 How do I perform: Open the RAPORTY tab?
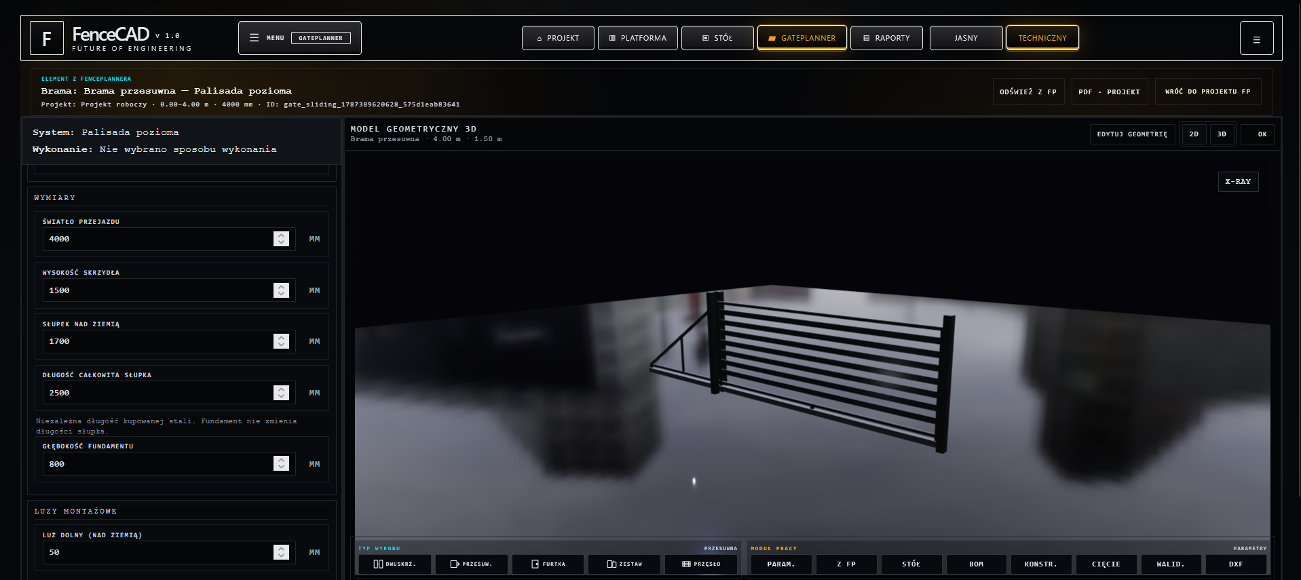click(886, 38)
